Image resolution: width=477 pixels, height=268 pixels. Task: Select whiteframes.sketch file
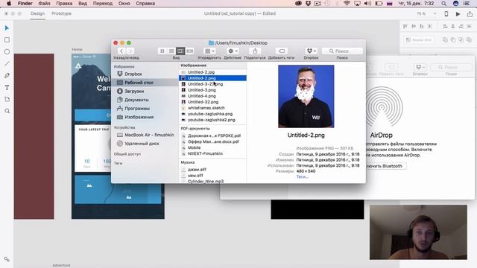pos(212,108)
